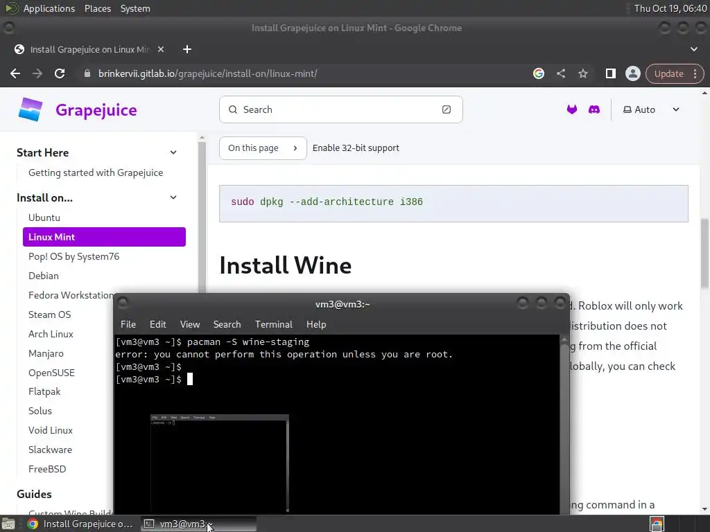
Task: Click the sudo dpkg command code block
Action: coord(453,203)
